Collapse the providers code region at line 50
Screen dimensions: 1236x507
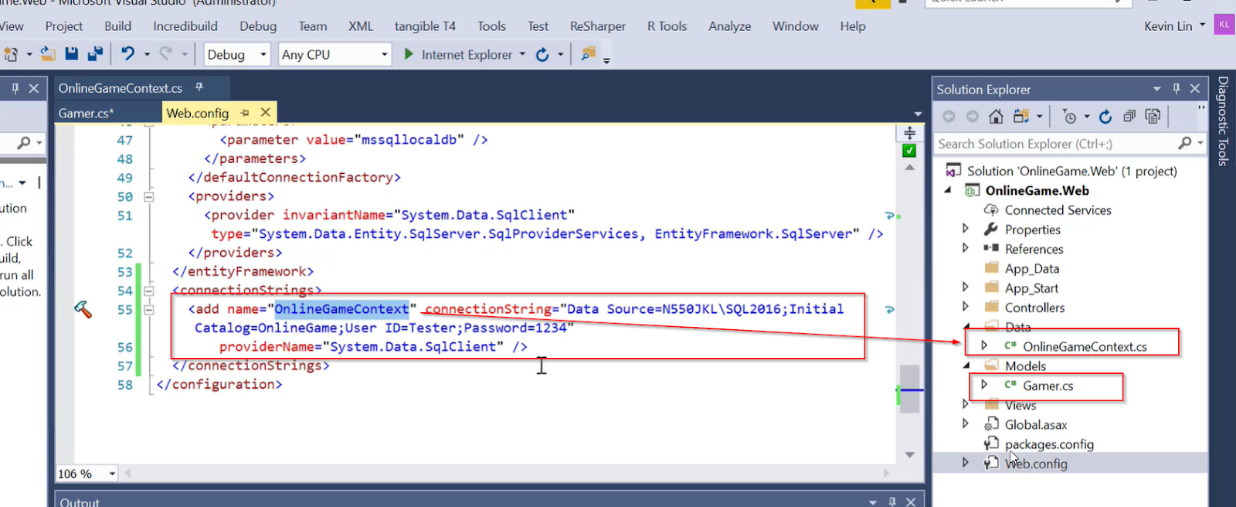click(x=149, y=197)
